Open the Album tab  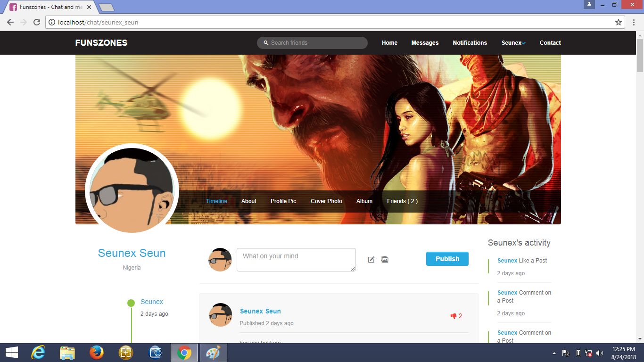tap(364, 201)
